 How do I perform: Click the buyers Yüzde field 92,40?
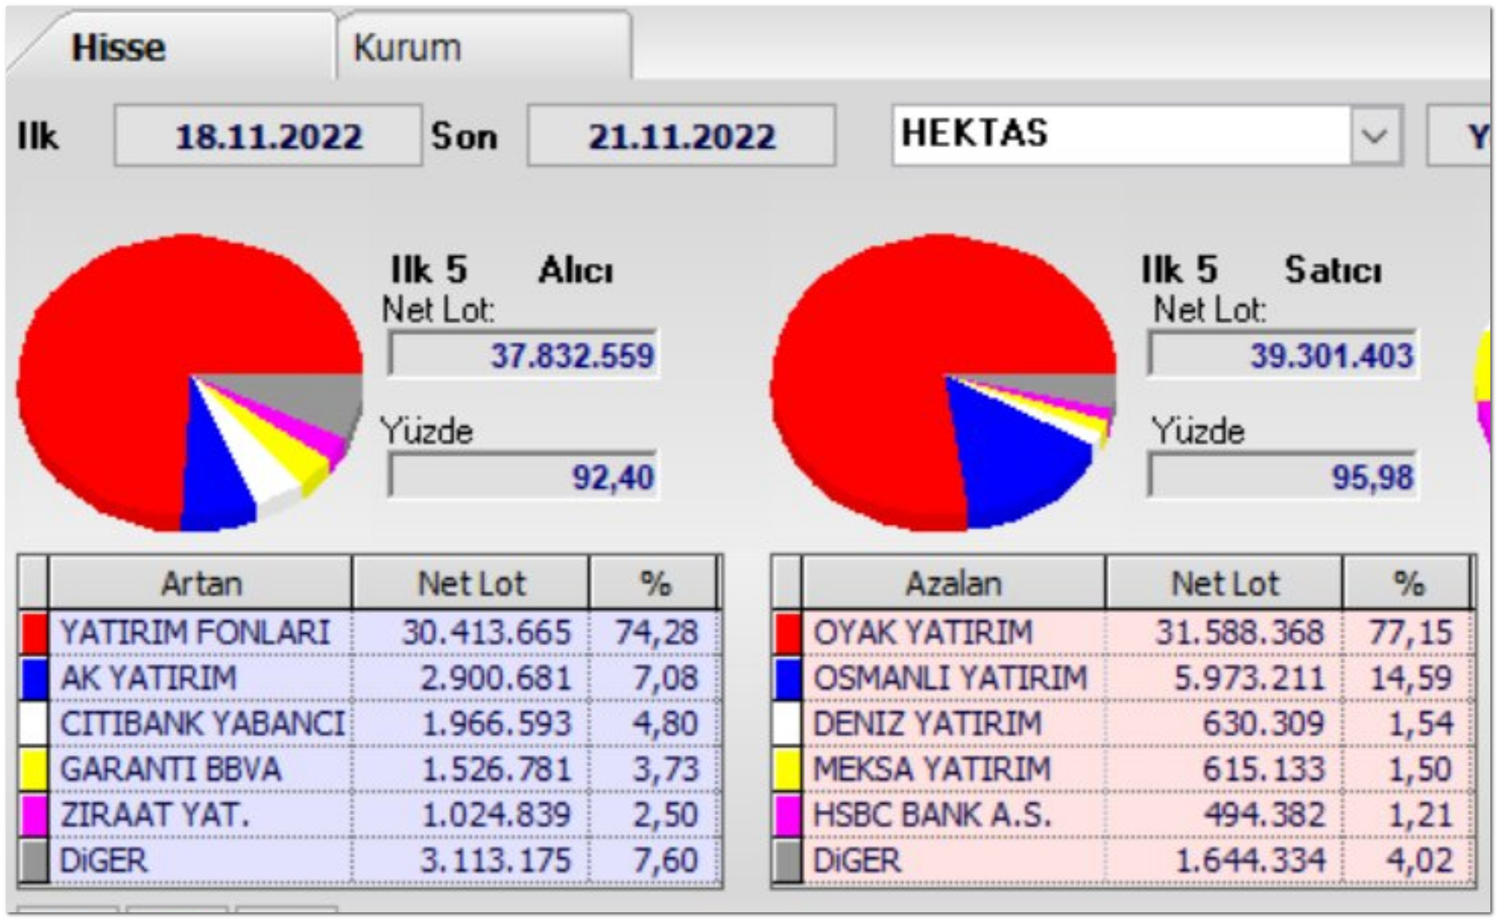pyautogui.click(x=523, y=476)
